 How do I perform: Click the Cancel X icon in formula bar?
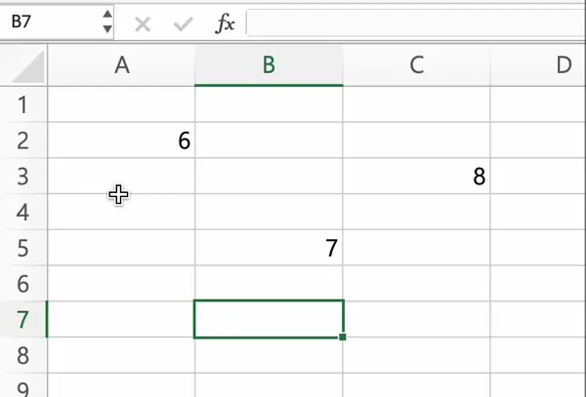click(143, 23)
